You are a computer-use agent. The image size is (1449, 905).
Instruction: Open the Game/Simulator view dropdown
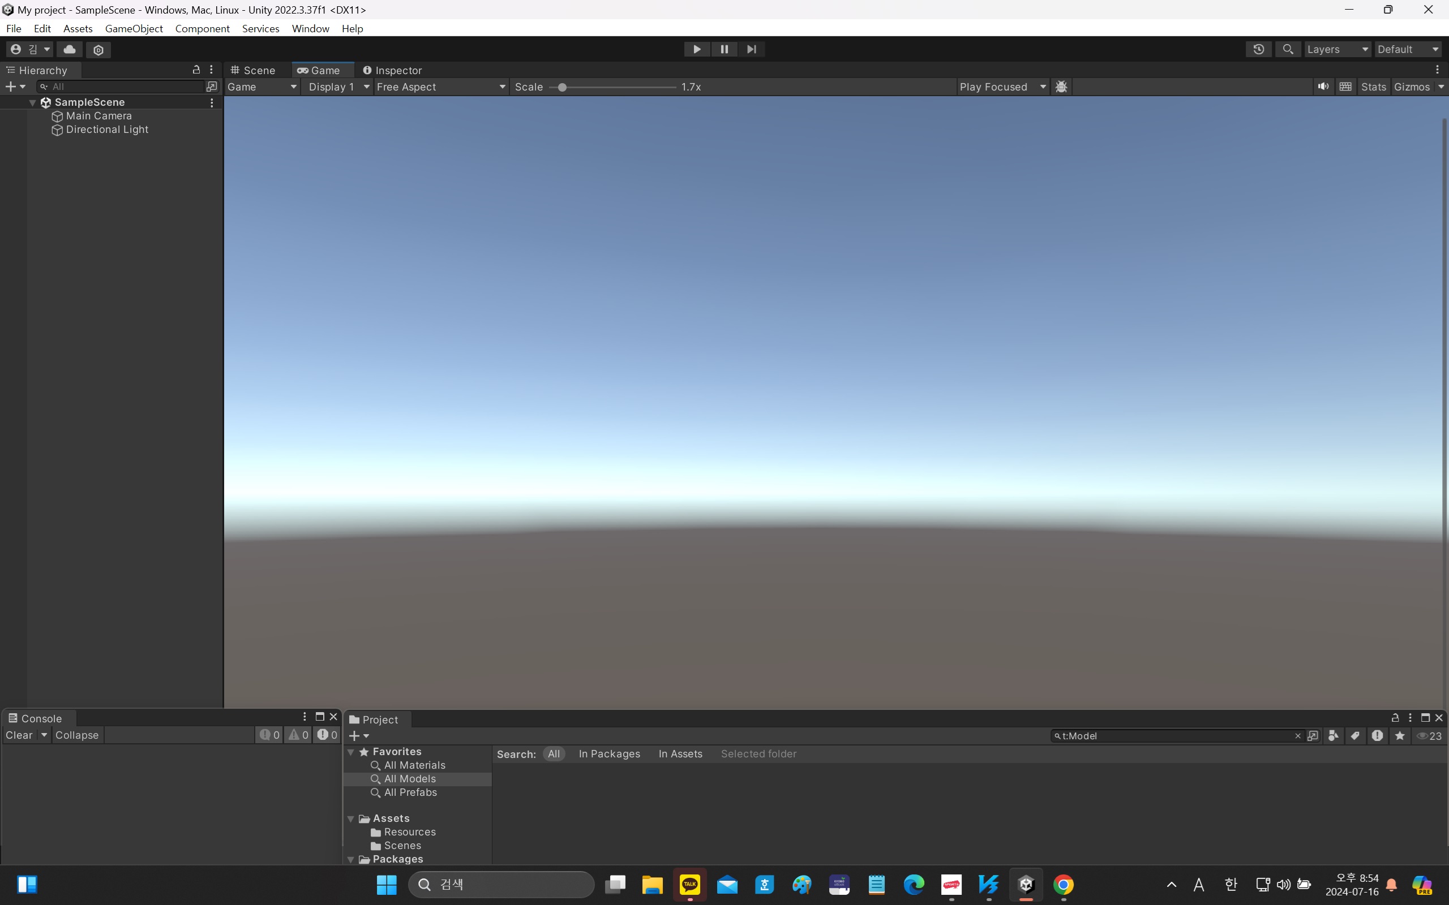coord(262,87)
